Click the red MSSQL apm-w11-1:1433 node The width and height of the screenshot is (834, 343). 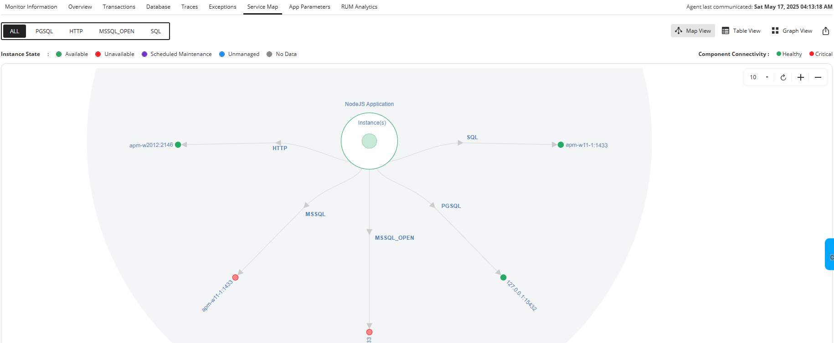(x=235, y=277)
